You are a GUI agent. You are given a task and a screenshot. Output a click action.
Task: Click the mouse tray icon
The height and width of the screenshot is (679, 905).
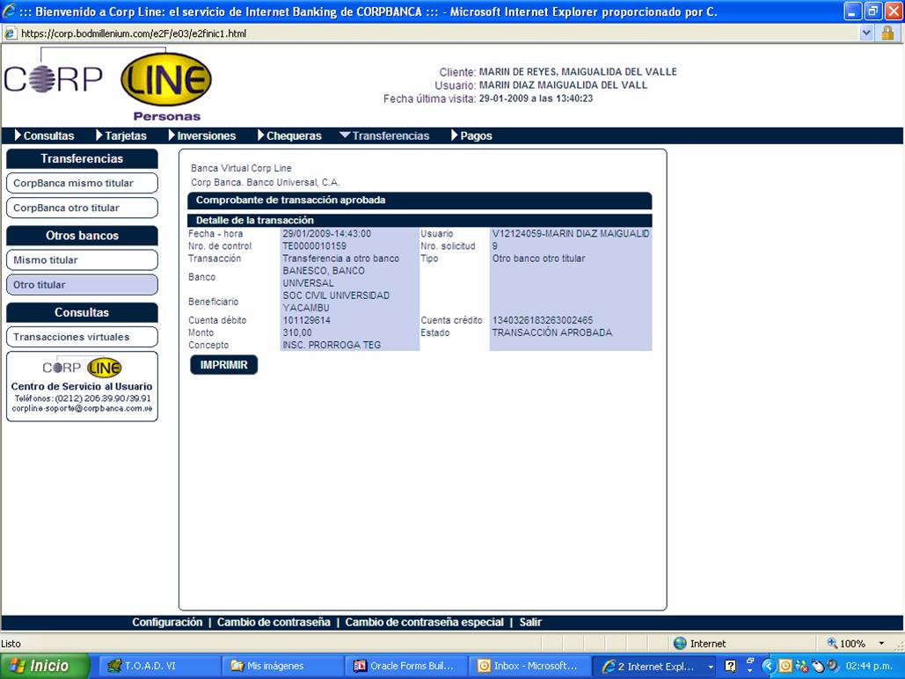pos(817,666)
